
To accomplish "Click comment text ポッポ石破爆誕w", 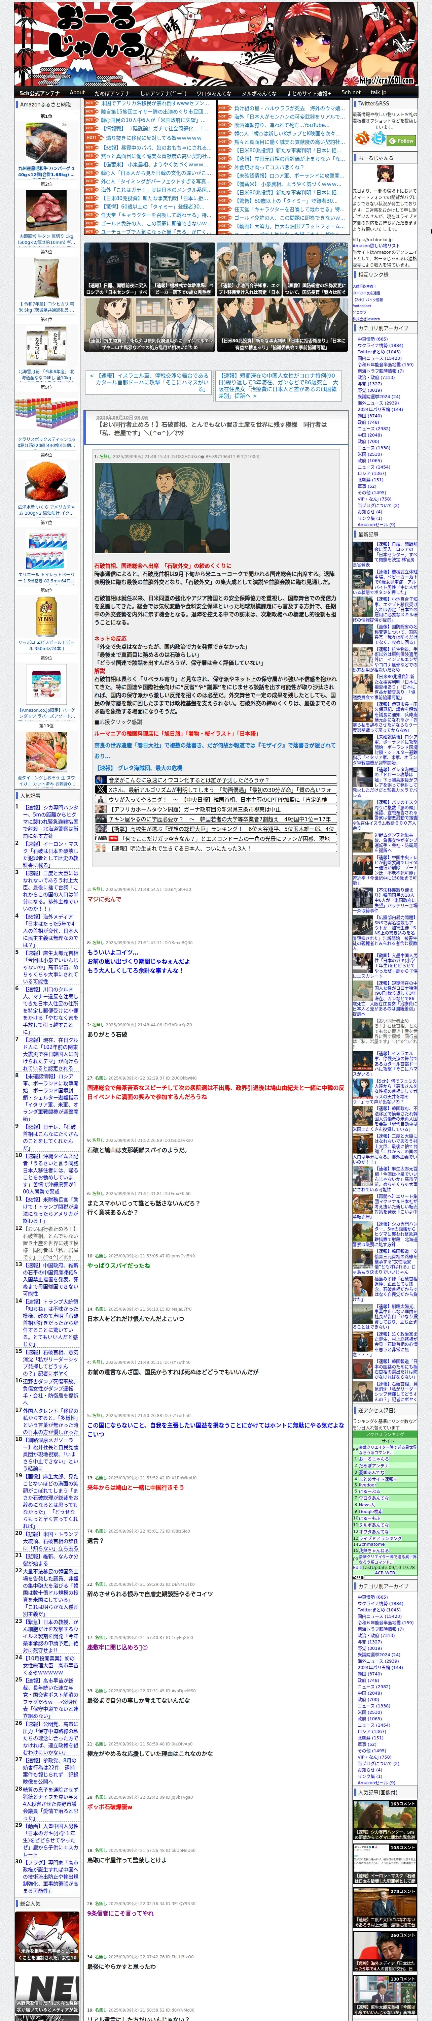I will (x=110, y=1806).
